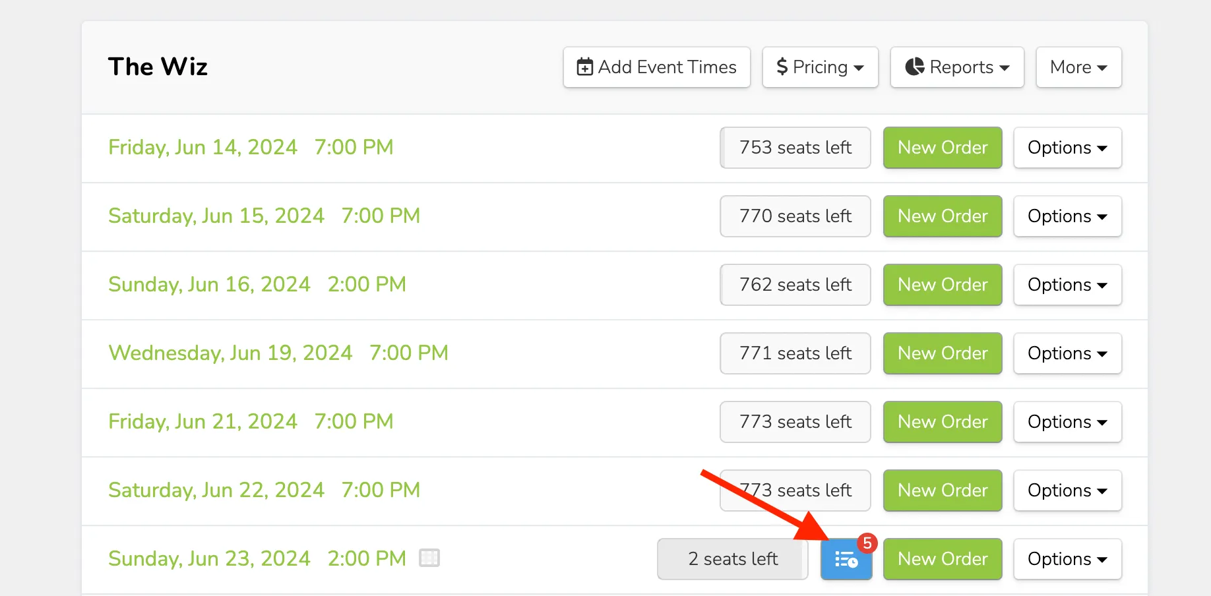Open the Friday, Jun 14, 2024 event link
Screen dimensions: 1211x596
[x=251, y=147]
